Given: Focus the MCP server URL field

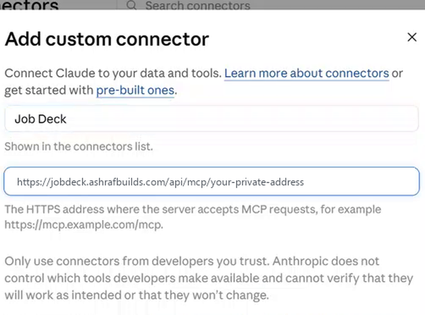Looking at the screenshot, I should click(212, 181).
